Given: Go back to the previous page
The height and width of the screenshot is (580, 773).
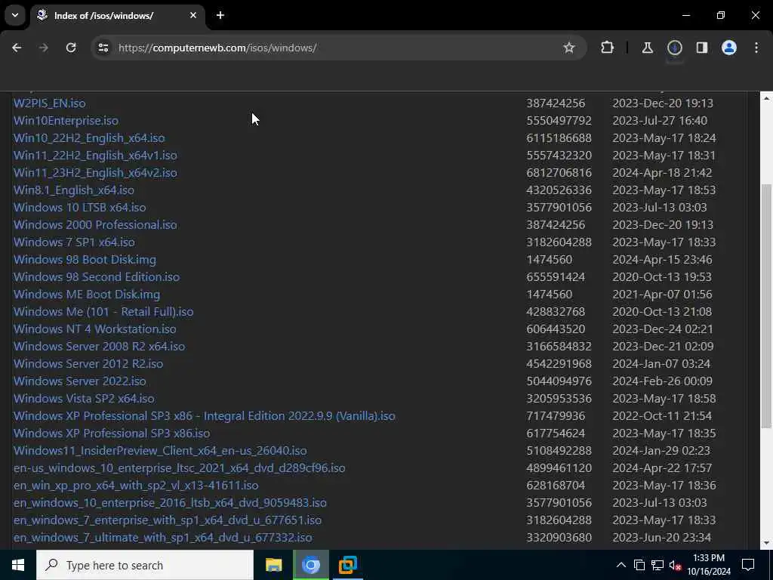Looking at the screenshot, I should (17, 48).
